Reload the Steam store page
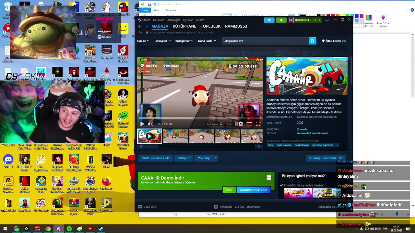This screenshot has height=233, width=415. (140, 33)
